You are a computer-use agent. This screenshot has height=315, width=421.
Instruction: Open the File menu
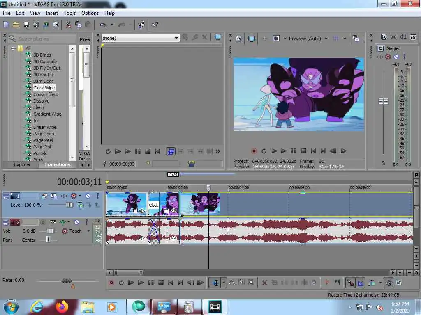point(7,13)
